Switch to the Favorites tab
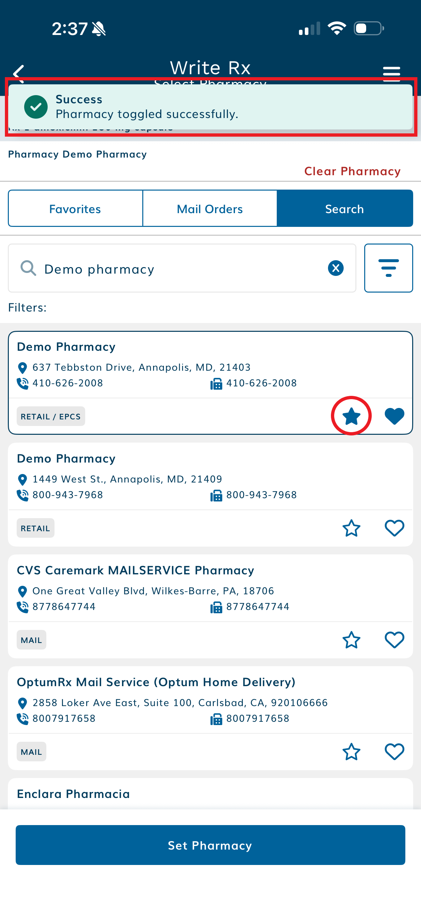The height and width of the screenshot is (914, 421). click(75, 209)
